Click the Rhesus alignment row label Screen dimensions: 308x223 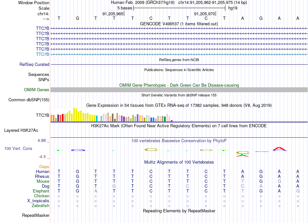coord(42,176)
